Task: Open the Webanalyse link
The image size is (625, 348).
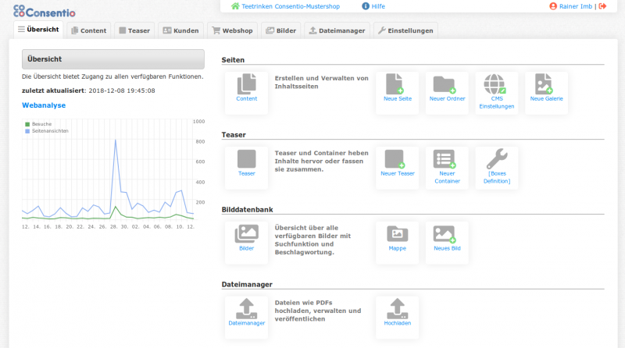Action: (44, 105)
